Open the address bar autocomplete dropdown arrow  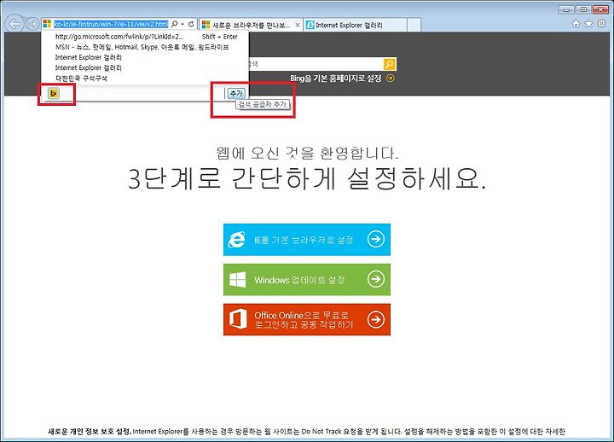click(182, 24)
